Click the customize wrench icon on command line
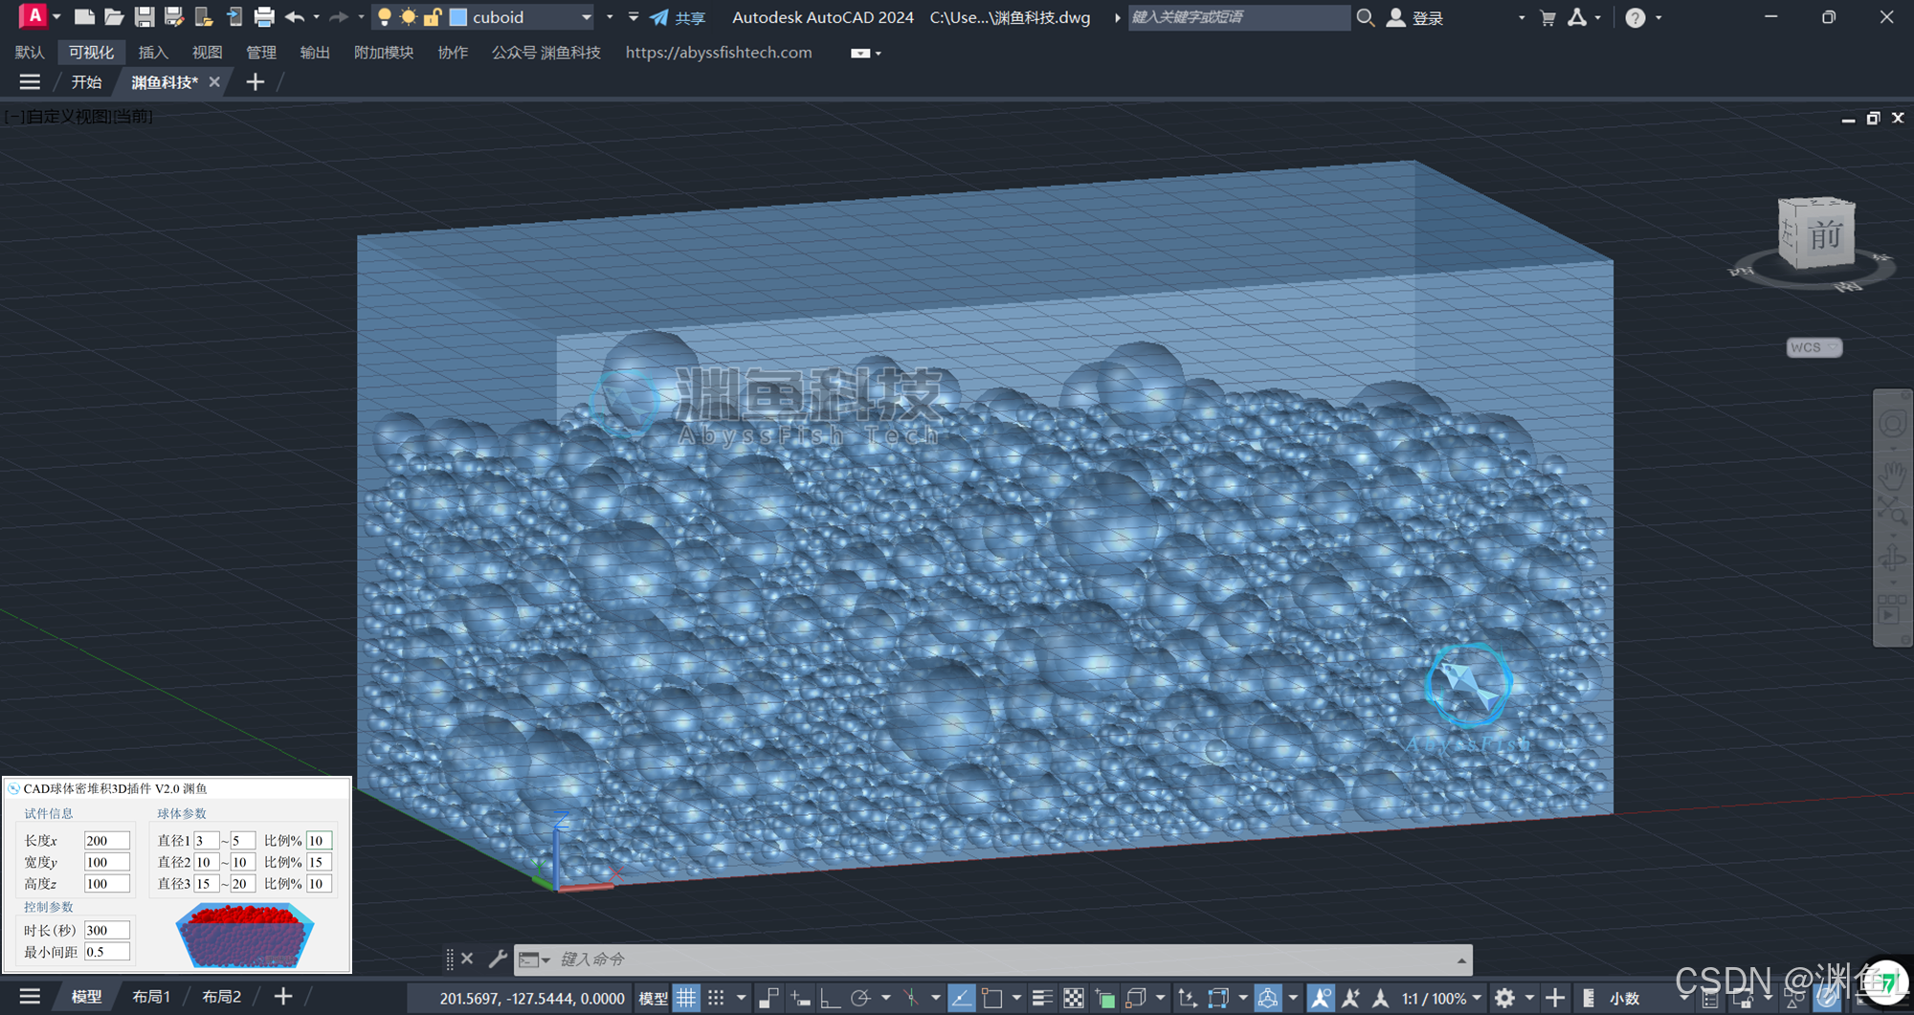 (x=497, y=959)
